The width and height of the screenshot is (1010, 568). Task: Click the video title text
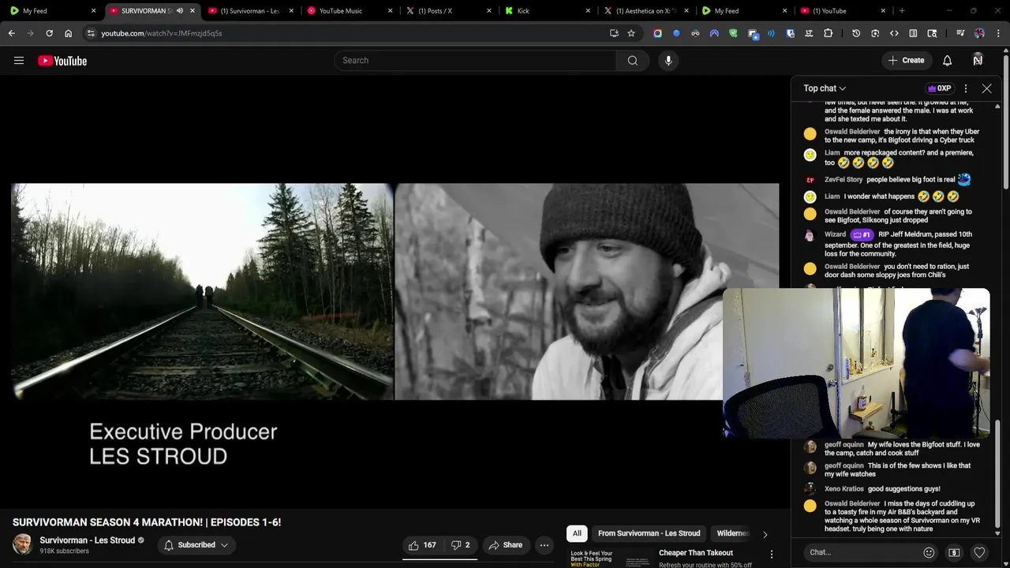click(x=147, y=522)
